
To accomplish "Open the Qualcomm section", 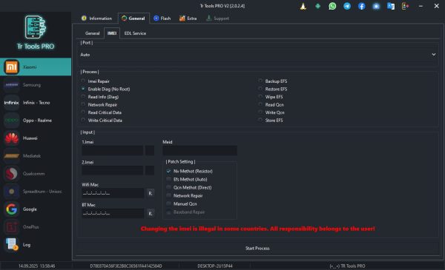I will [36, 174].
